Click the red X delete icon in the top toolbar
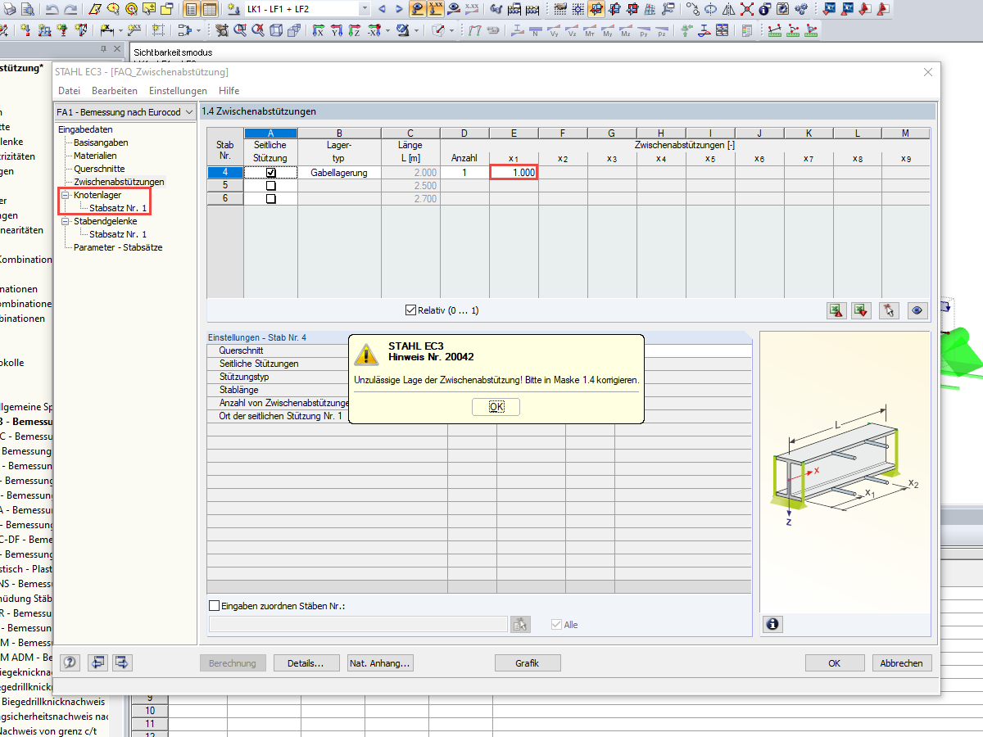The width and height of the screenshot is (983, 737). coord(747,9)
